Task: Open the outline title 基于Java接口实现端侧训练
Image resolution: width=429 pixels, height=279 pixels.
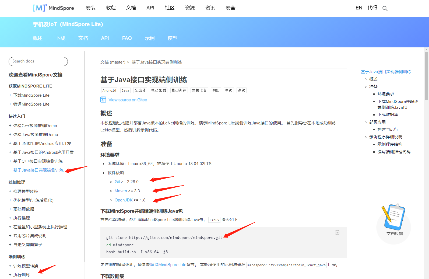Action: coord(386,72)
